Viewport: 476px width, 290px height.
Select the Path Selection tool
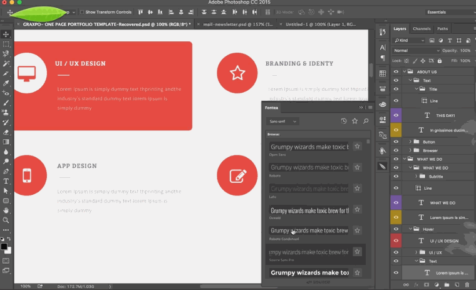coord(6,190)
